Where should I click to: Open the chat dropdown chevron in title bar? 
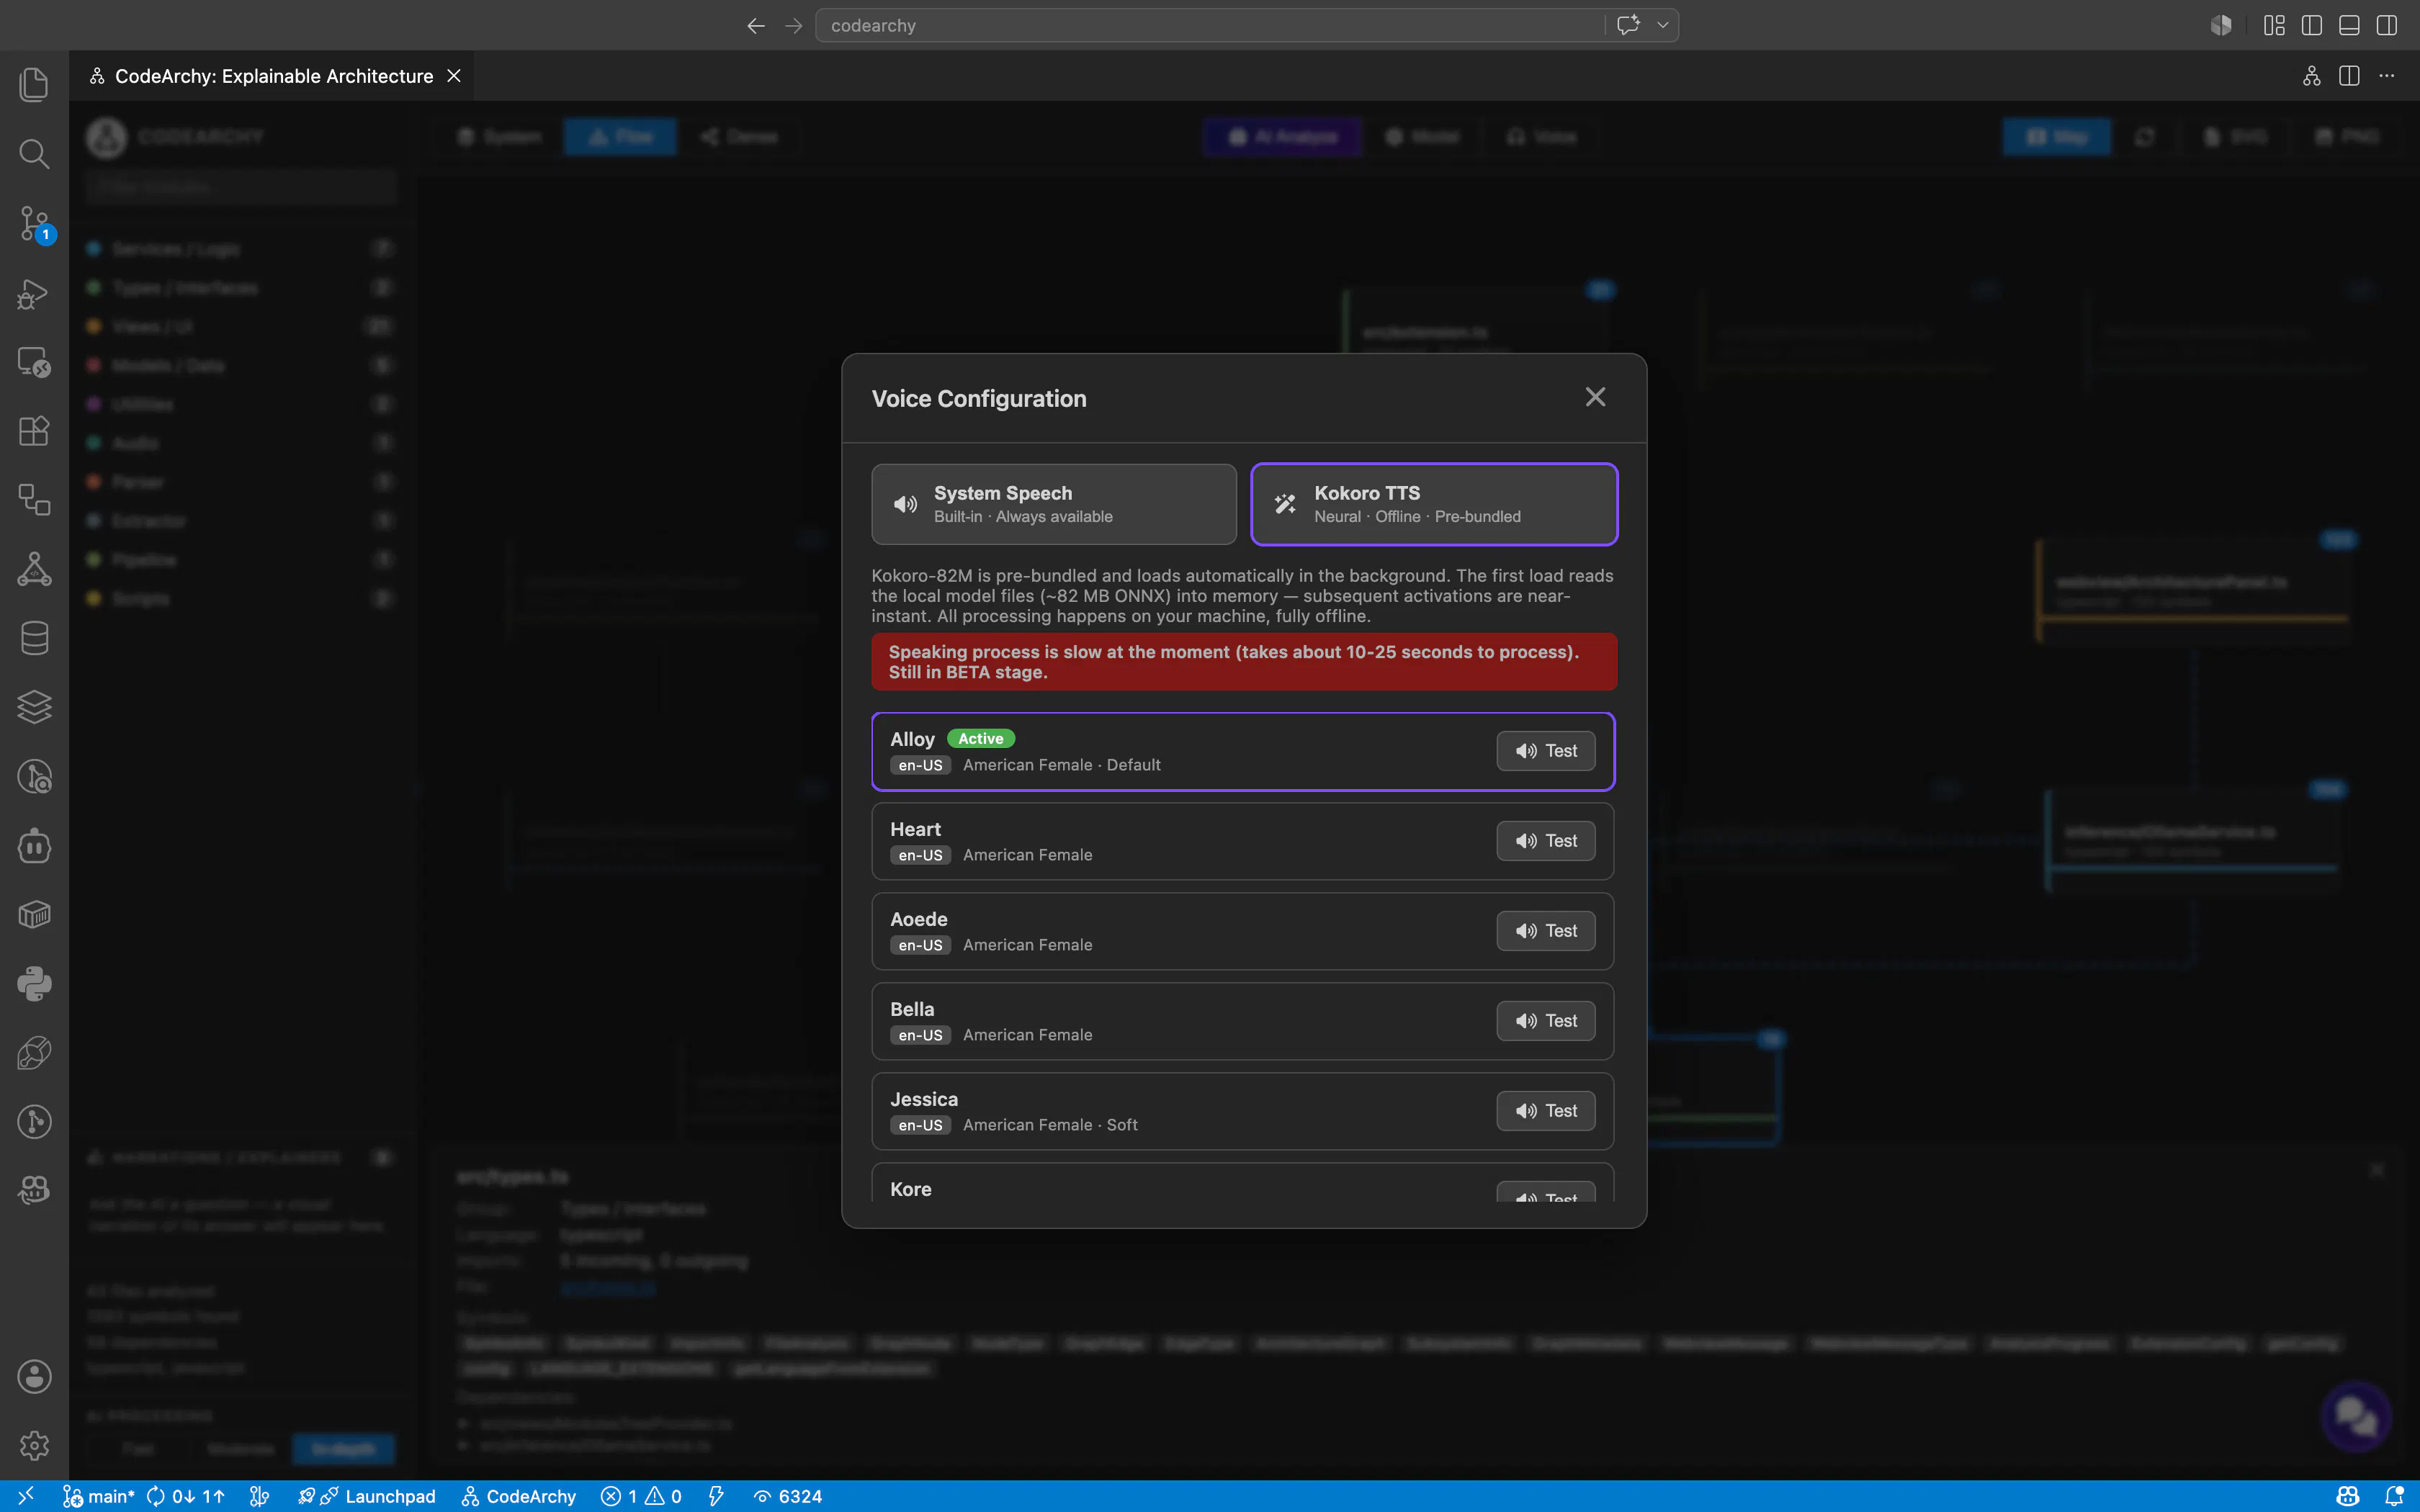point(1663,25)
